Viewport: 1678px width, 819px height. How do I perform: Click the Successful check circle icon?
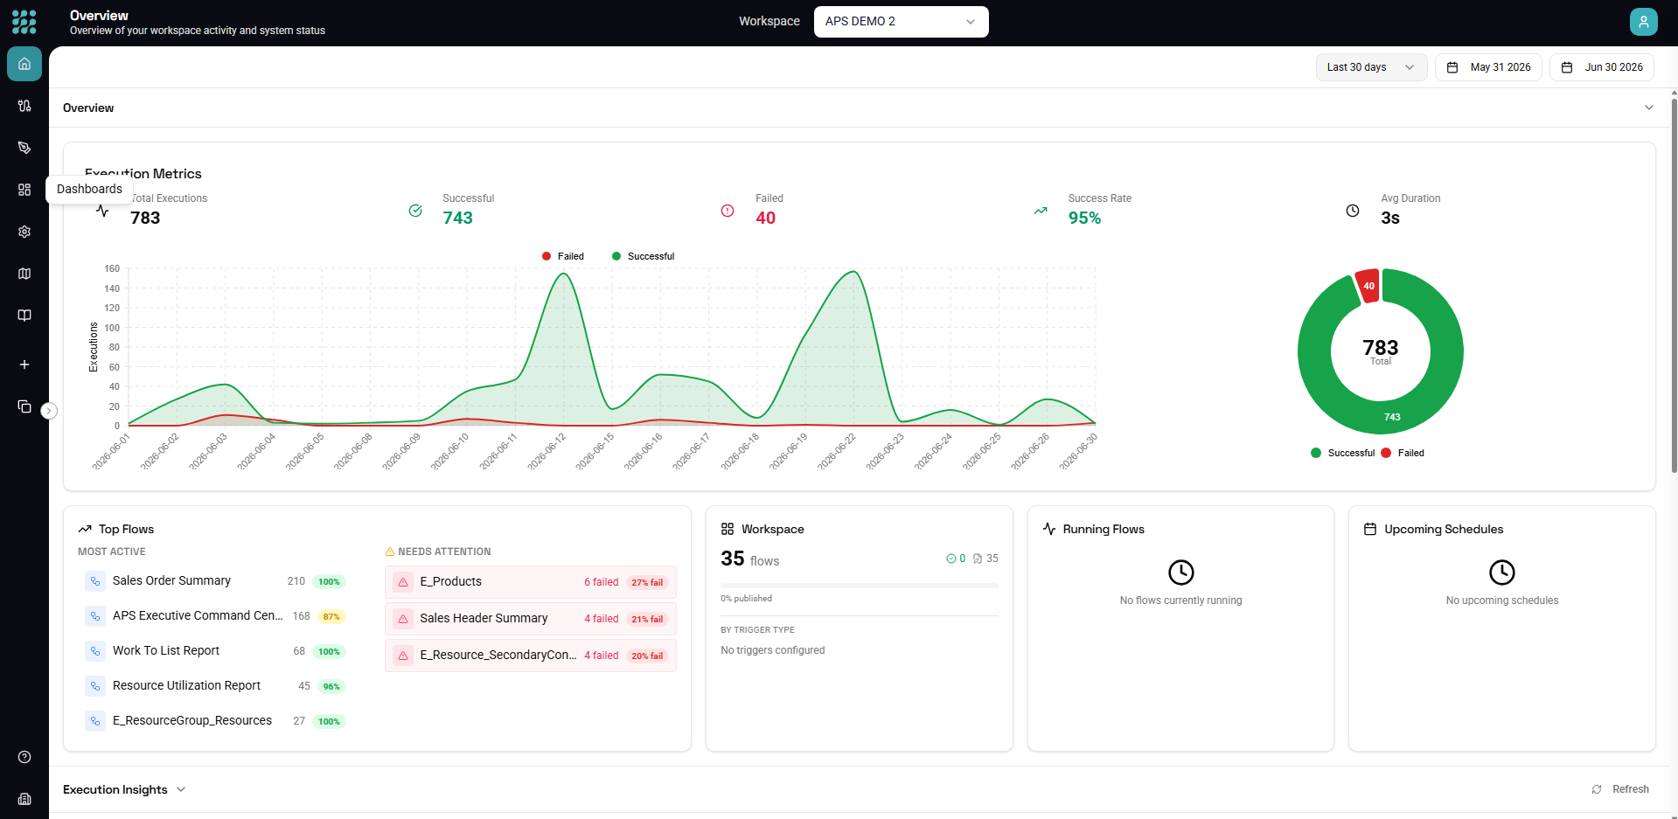(415, 211)
